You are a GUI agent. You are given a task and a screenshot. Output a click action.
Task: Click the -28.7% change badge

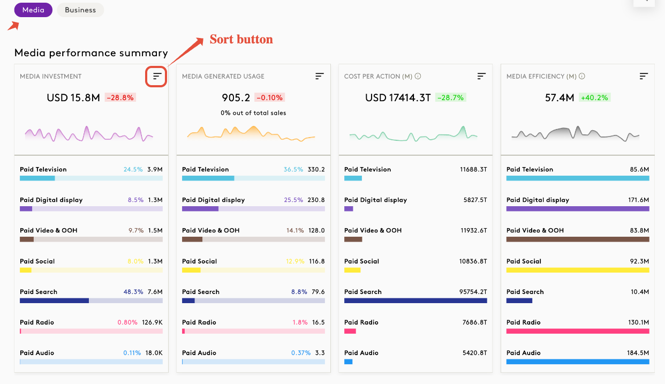pyautogui.click(x=451, y=98)
